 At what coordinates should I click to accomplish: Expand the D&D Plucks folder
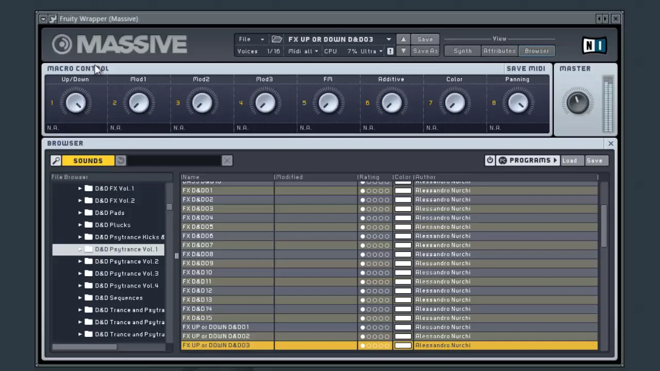pos(80,225)
